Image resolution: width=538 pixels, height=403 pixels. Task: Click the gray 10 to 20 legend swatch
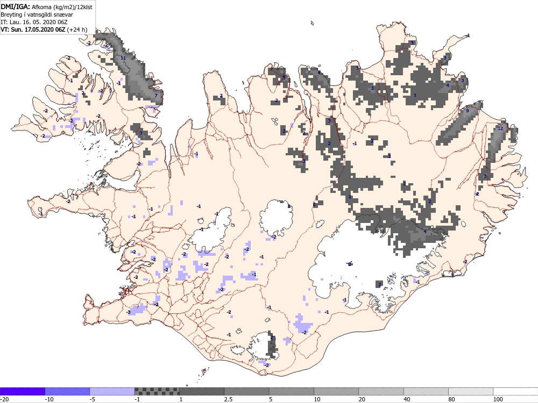[x=336, y=391]
